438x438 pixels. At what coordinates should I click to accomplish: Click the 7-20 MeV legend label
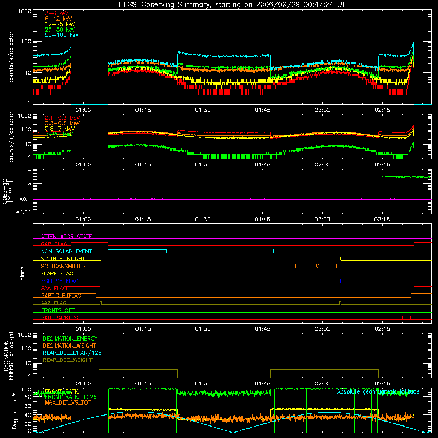[59, 134]
